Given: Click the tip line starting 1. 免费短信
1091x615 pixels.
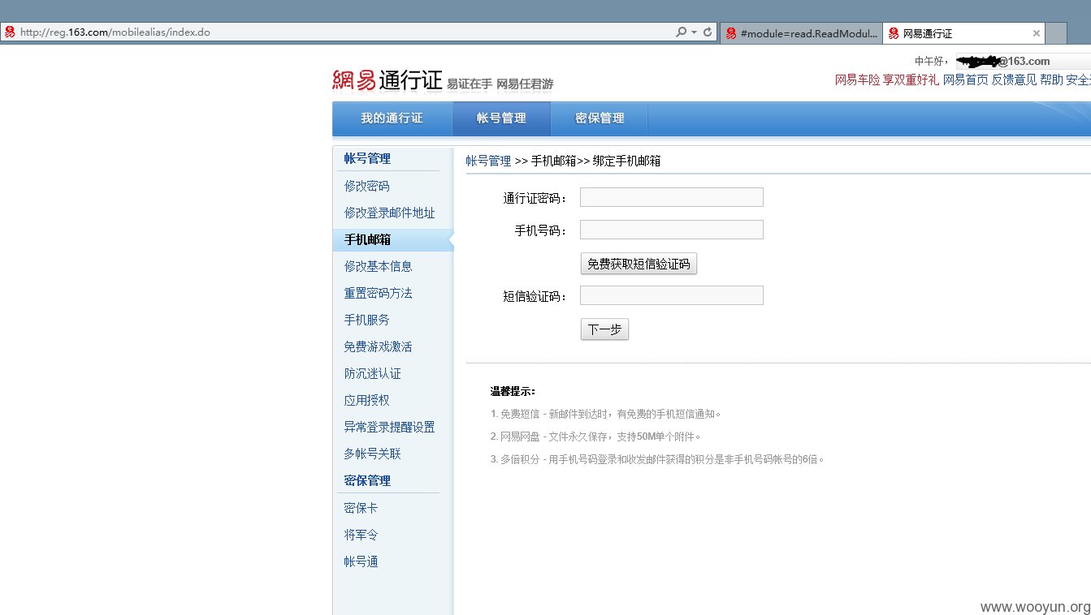Looking at the screenshot, I should tap(606, 414).
